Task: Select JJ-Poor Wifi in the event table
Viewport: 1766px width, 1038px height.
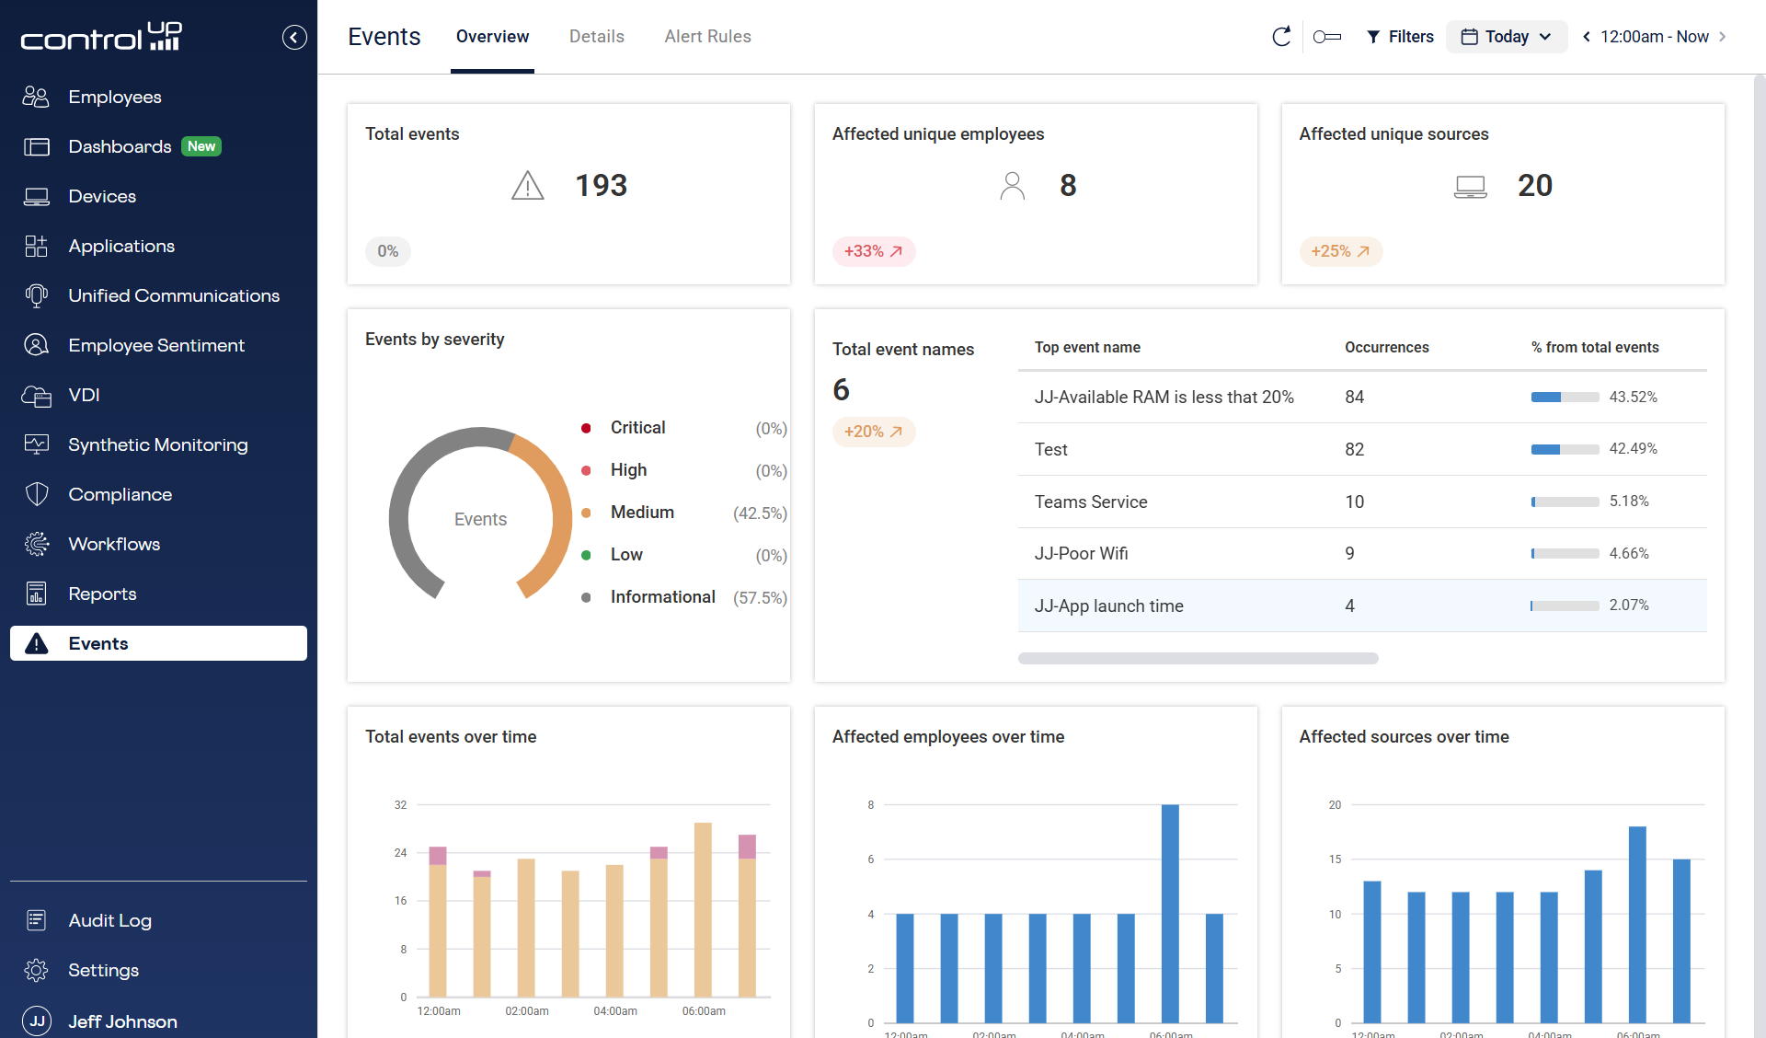Action: (1081, 553)
